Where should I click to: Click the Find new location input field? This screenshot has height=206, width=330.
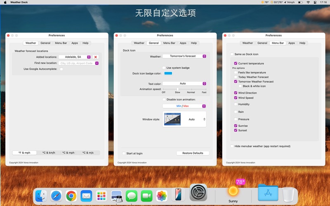click(77, 63)
